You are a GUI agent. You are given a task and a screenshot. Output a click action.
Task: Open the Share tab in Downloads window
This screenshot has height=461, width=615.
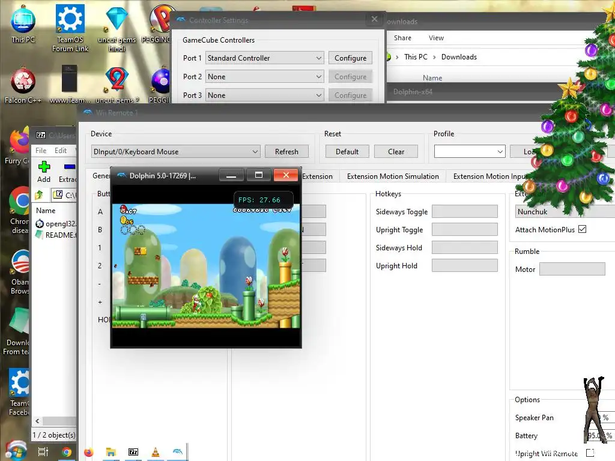click(402, 38)
